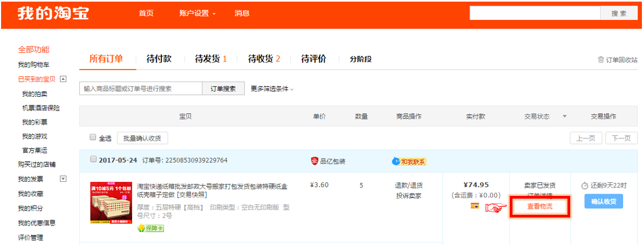Click the 和我联系 chat icon
Screen dimensions: 643x245
coord(409,161)
